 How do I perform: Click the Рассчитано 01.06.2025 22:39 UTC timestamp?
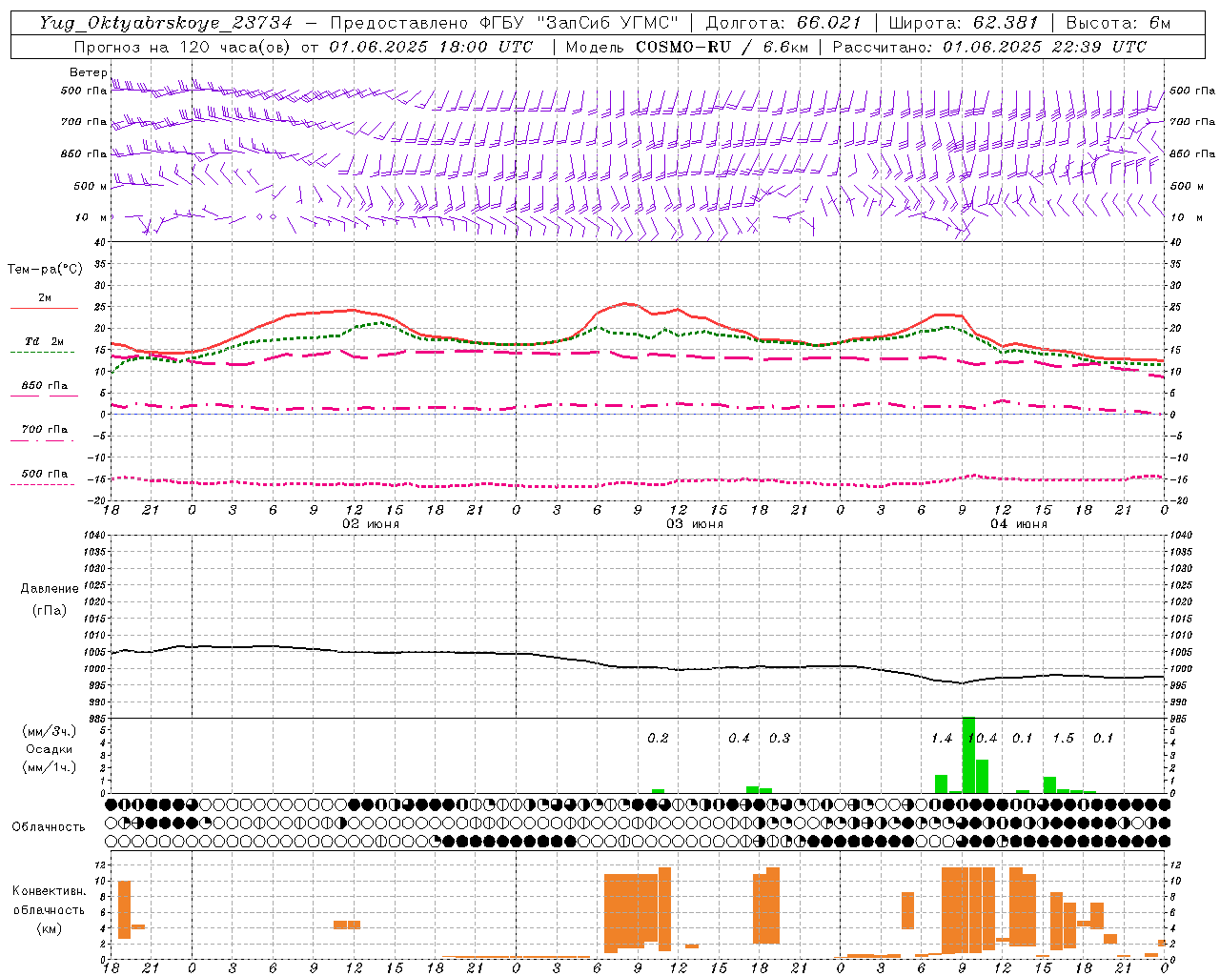(x=989, y=47)
